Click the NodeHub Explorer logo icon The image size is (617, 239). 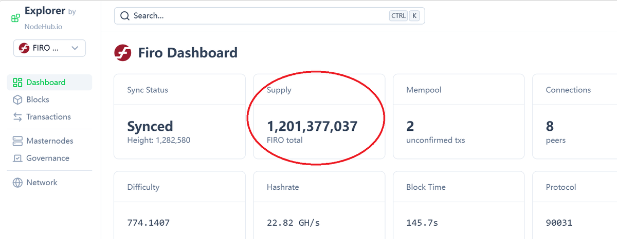click(x=16, y=18)
